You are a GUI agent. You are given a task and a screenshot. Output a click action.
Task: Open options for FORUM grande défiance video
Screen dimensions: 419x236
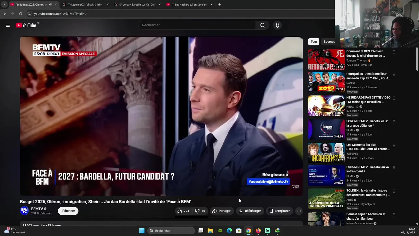pyautogui.click(x=394, y=122)
